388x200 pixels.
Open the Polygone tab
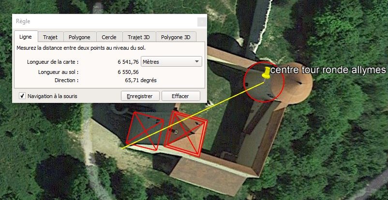pos(79,37)
